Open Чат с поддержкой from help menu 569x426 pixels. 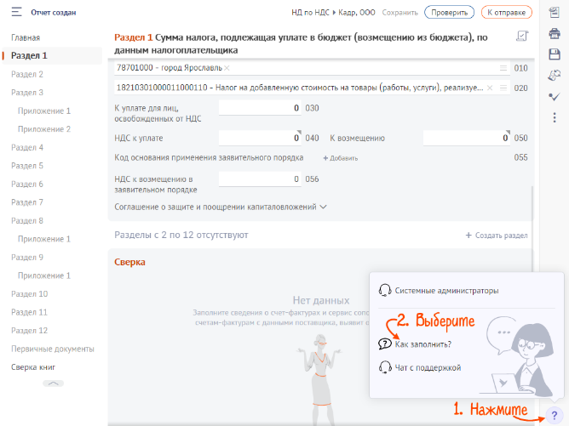click(x=427, y=367)
